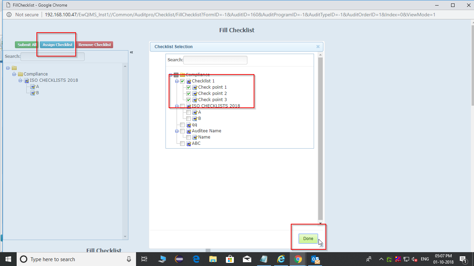The image size is (474, 266).
Task: Uncheck the Check point 2 checkbox
Action: pos(188,94)
